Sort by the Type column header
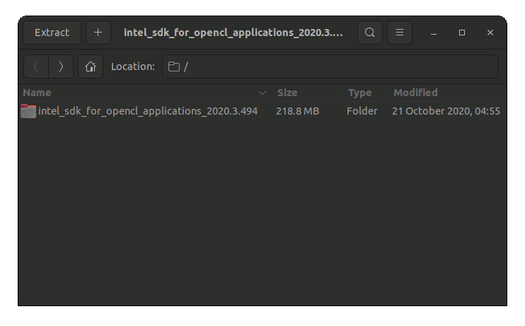The width and height of the screenshot is (525, 326). point(367,93)
